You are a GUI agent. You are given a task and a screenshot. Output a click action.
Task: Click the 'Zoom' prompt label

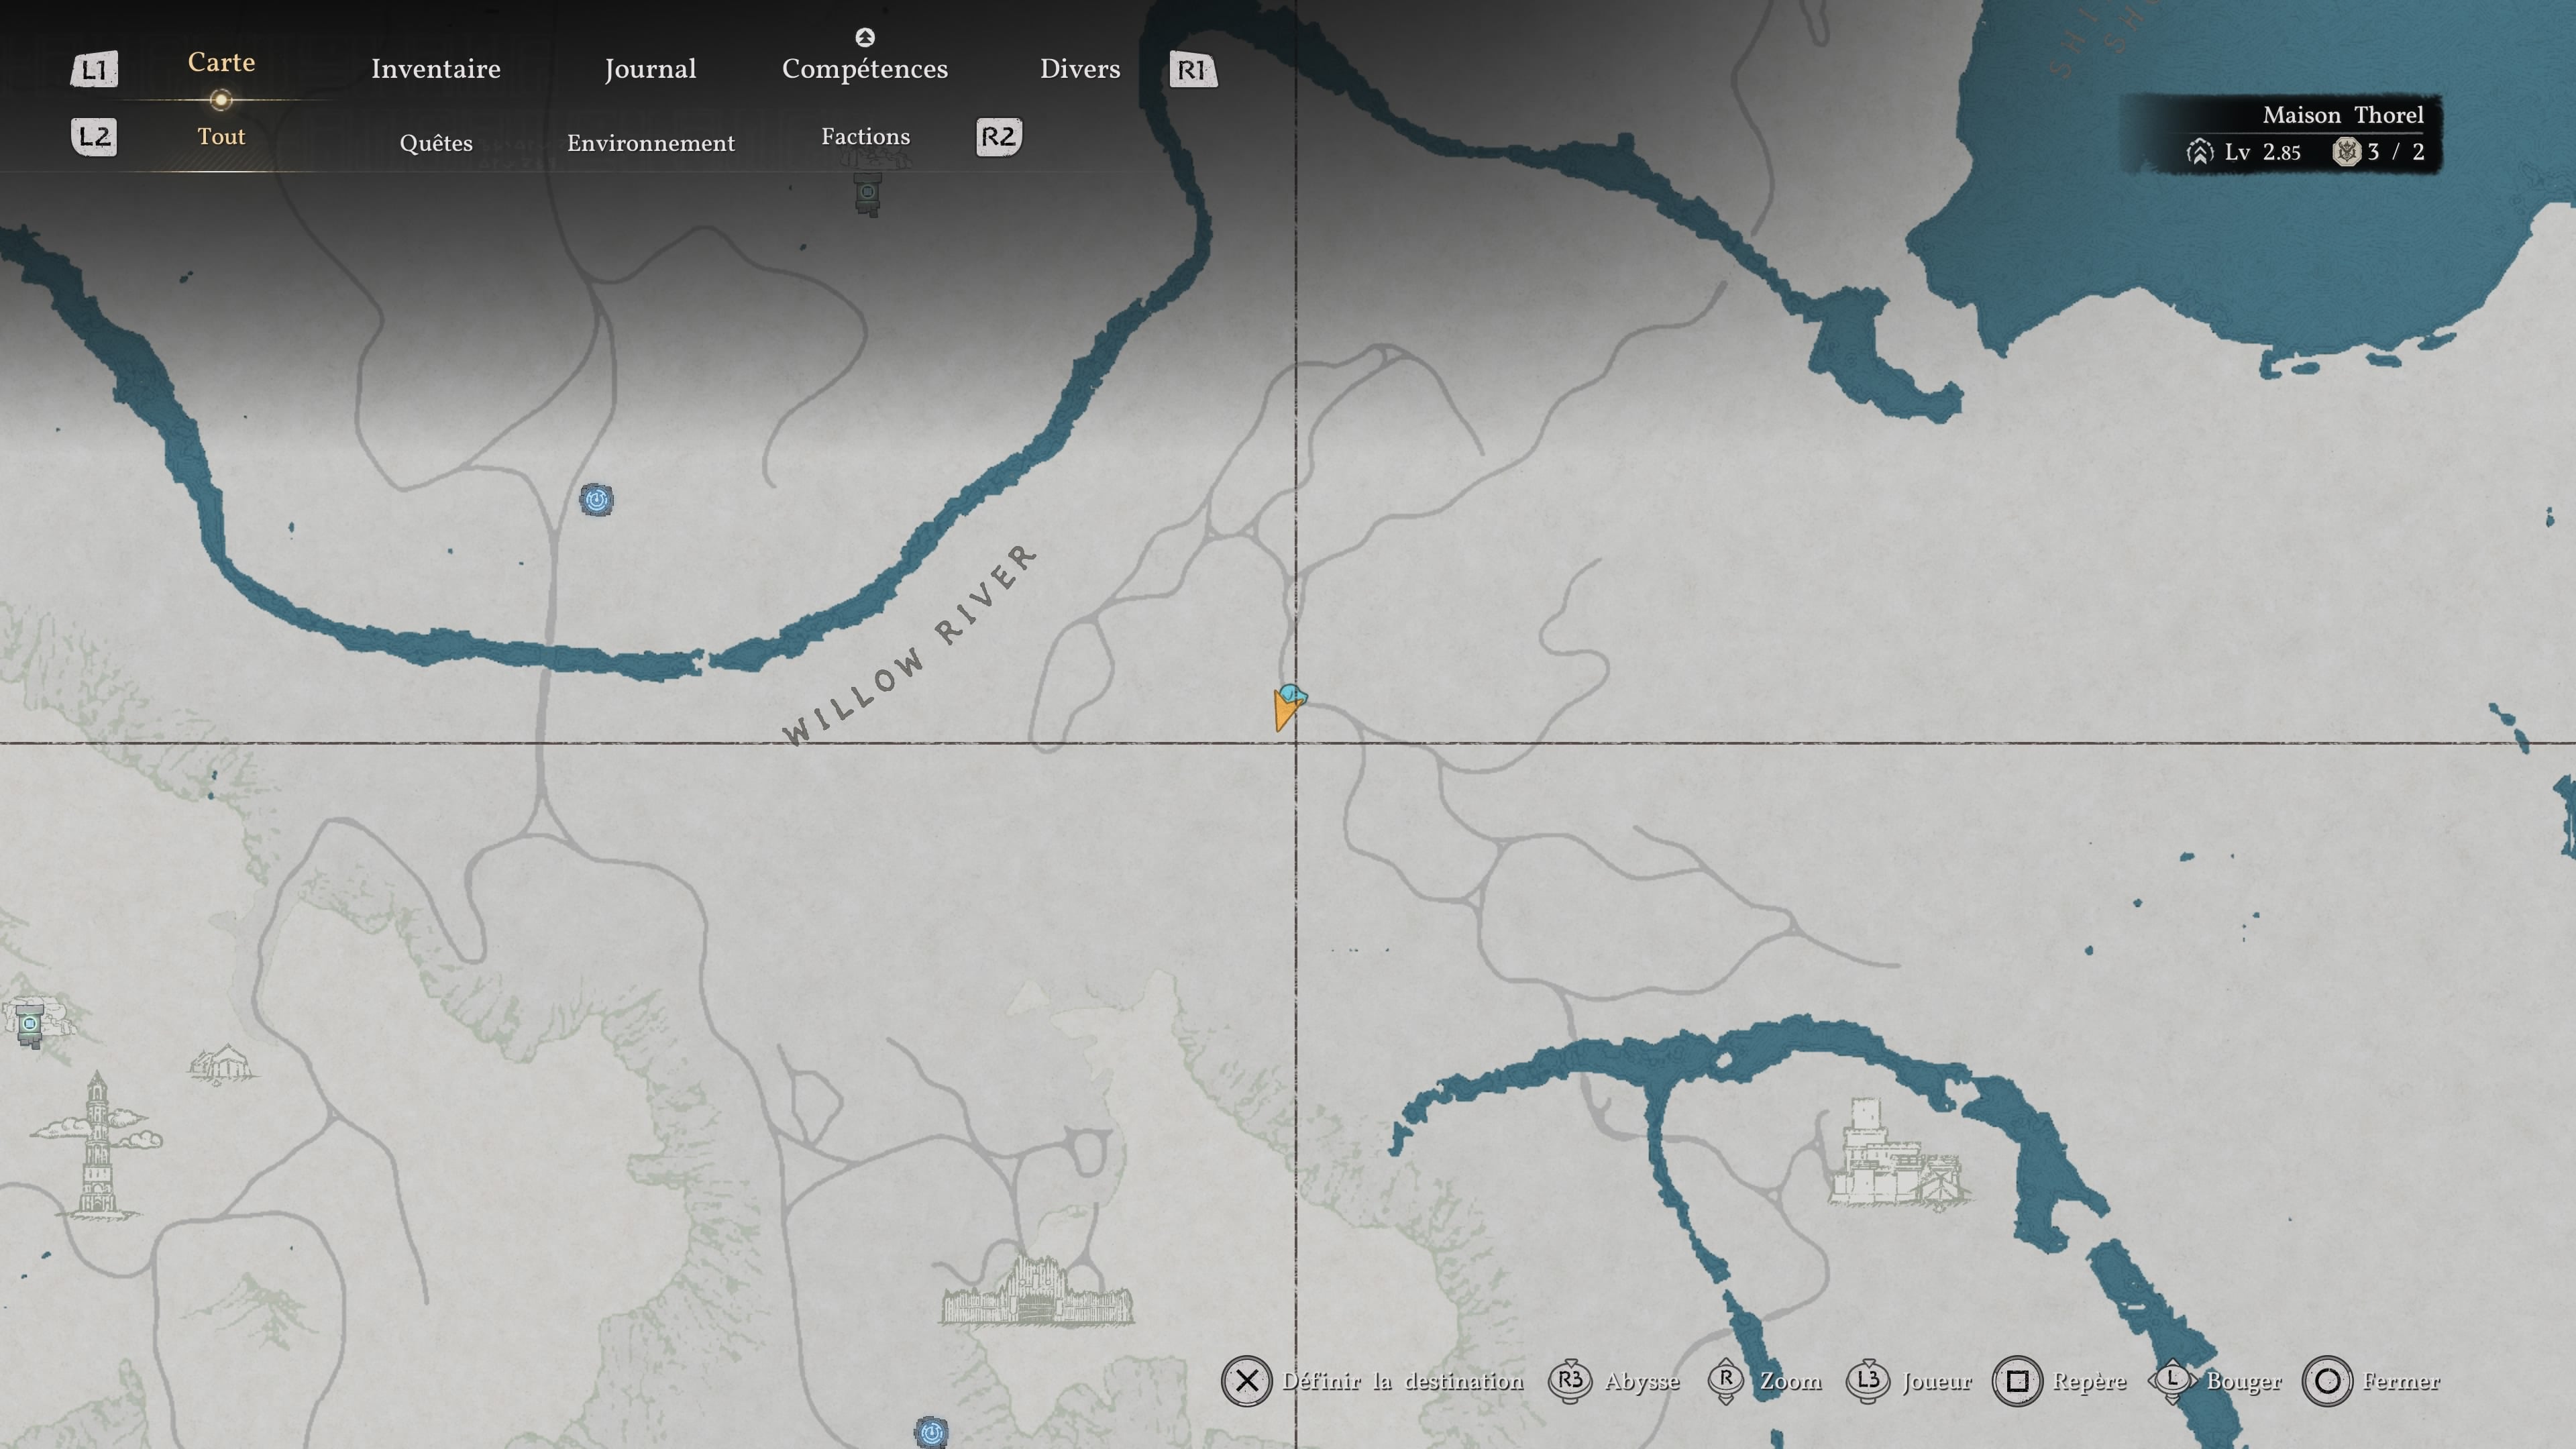click(x=1790, y=1381)
